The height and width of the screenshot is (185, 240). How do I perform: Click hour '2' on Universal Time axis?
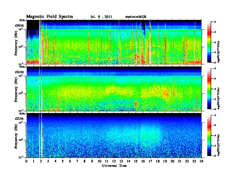(41, 161)
